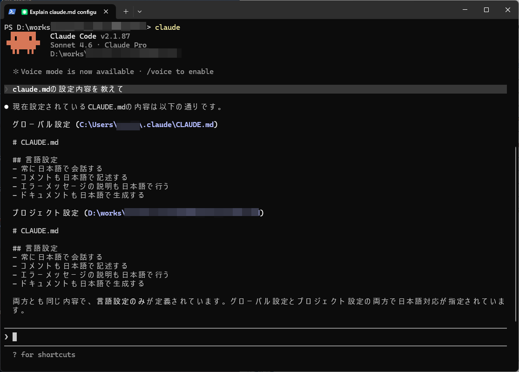This screenshot has width=519, height=372.
Task: Click the vertical scrollbar on the right
Action: click(515, 233)
